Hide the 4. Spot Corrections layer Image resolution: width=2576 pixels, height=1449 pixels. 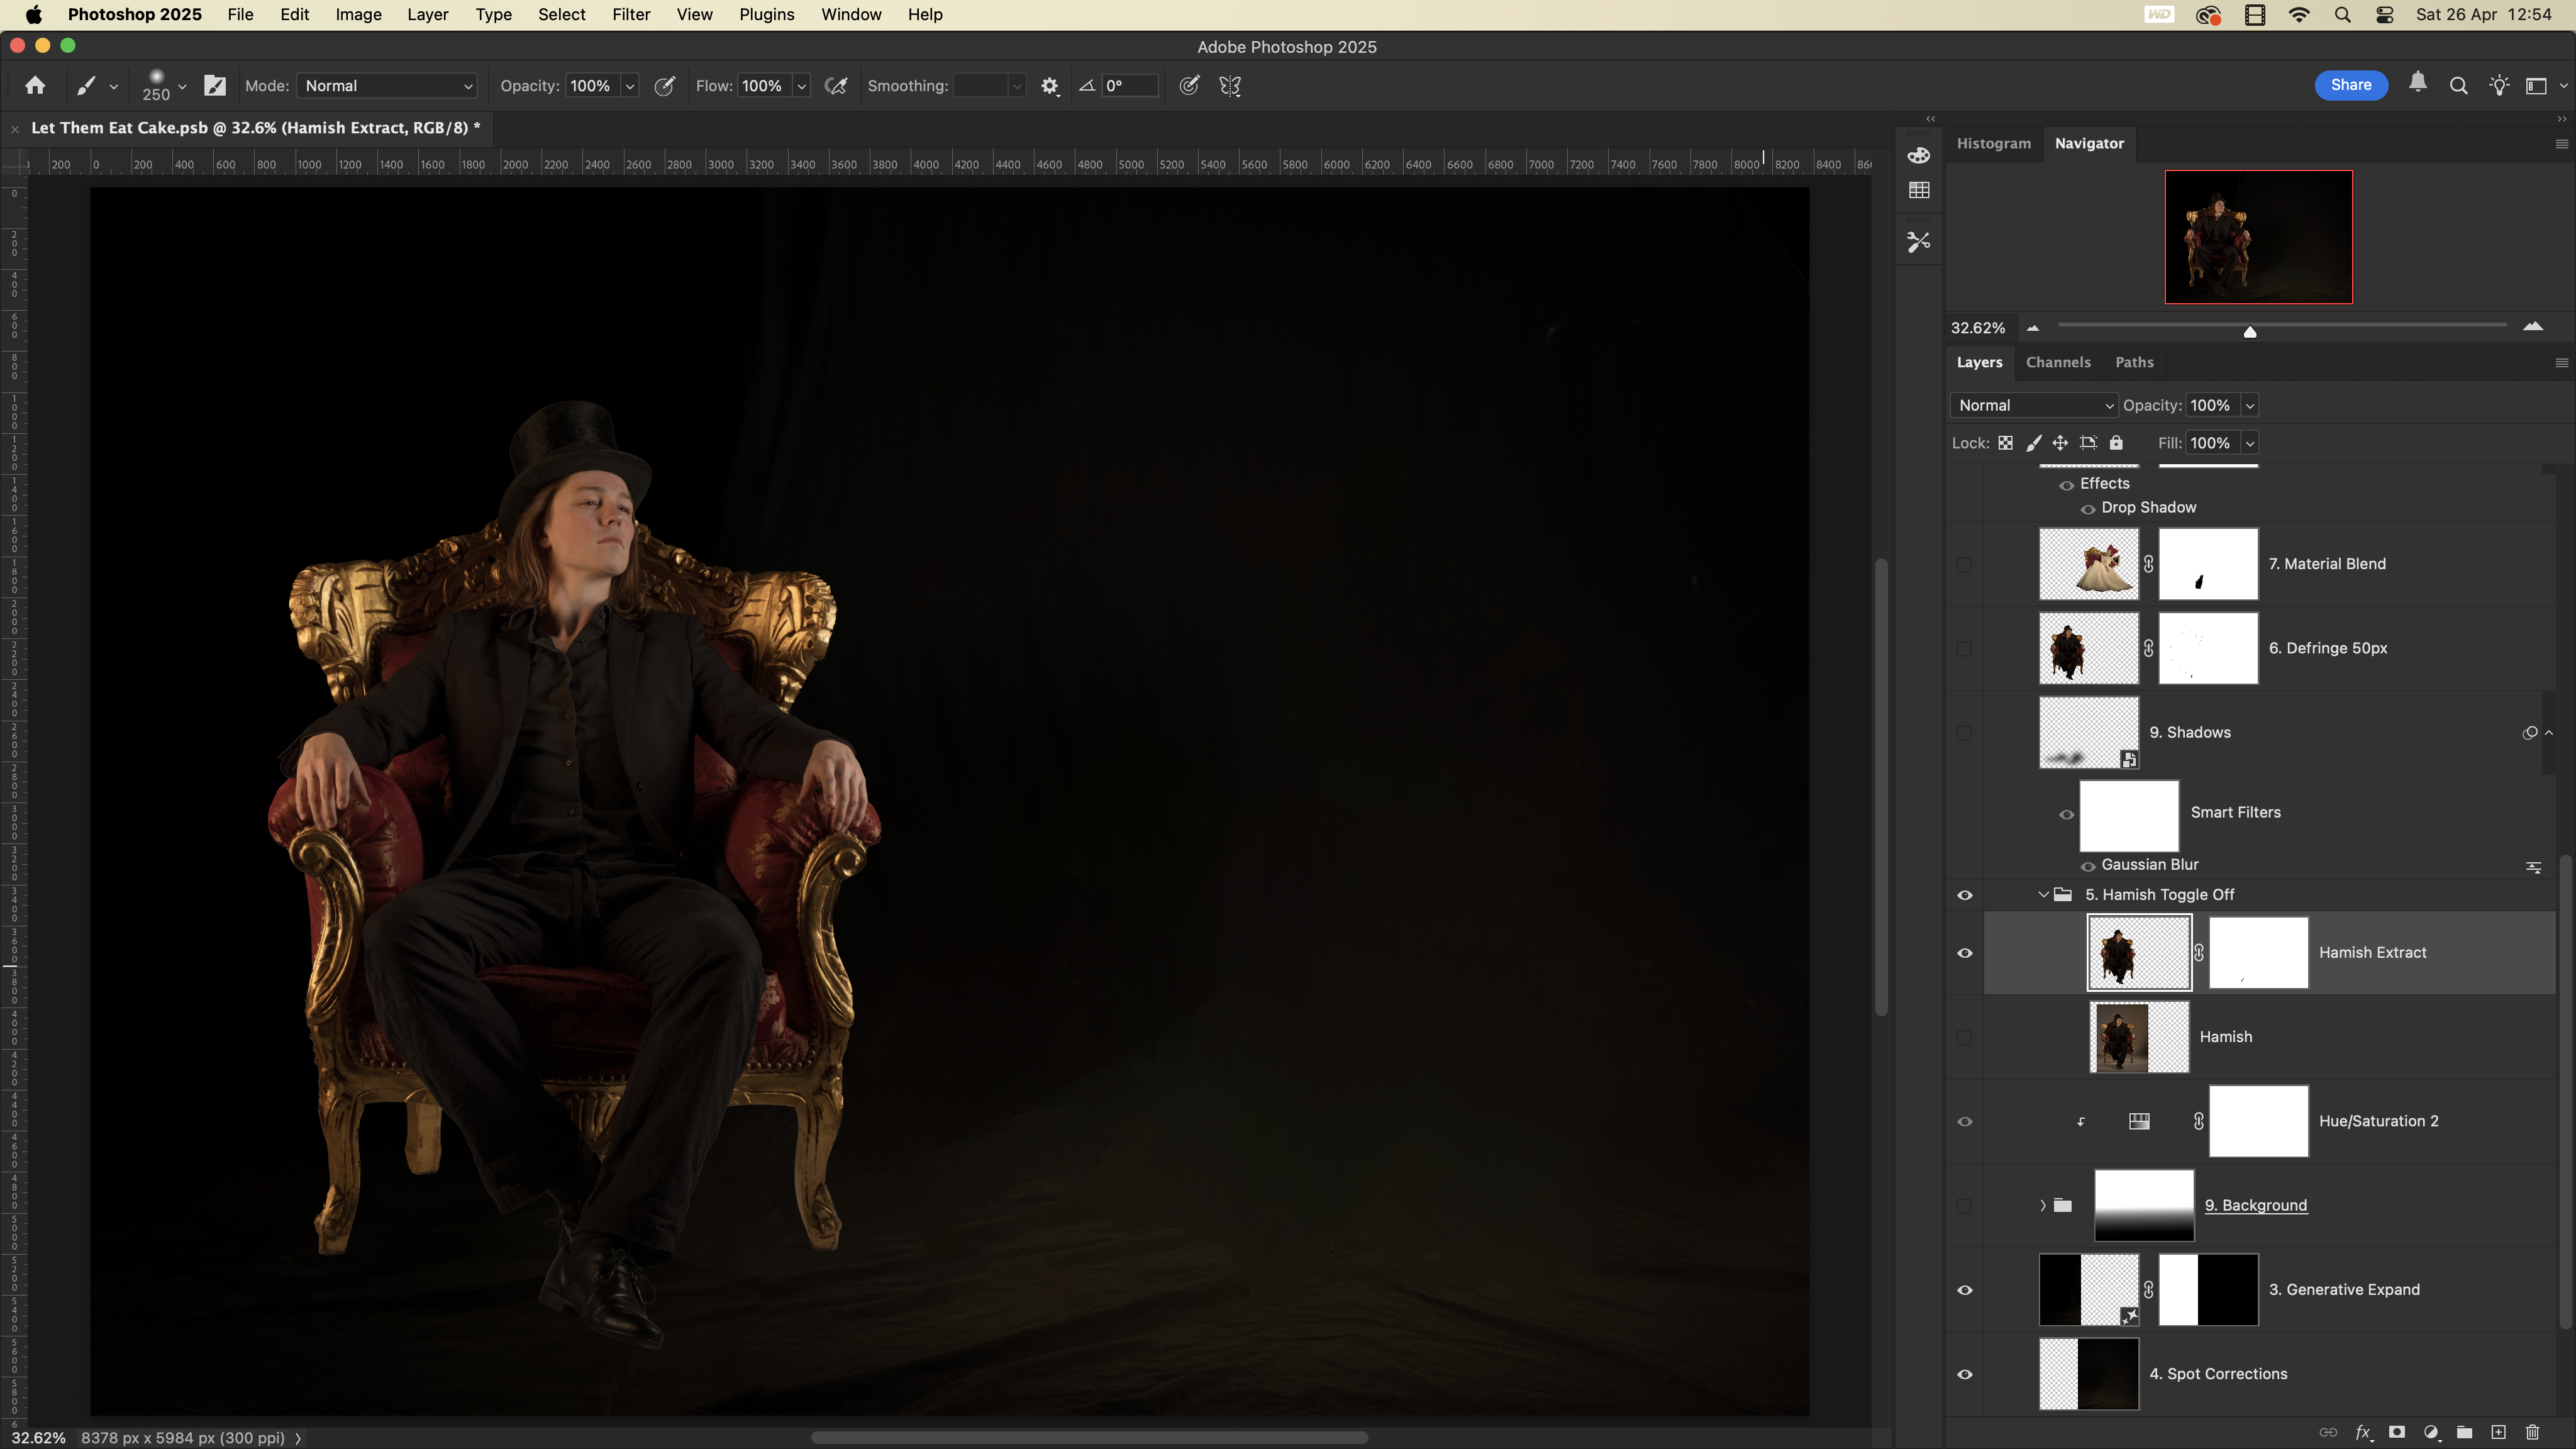click(1964, 1374)
